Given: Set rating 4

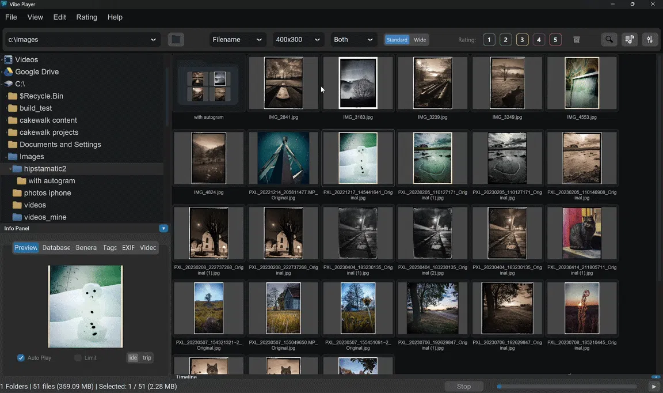Looking at the screenshot, I should (x=539, y=40).
